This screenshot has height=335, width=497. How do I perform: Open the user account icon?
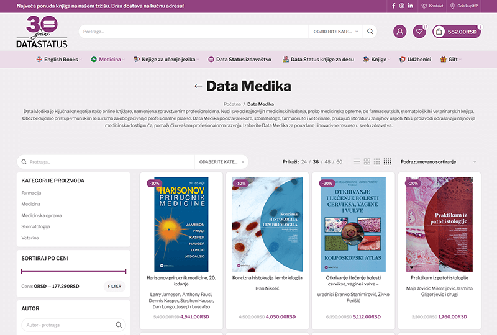tap(399, 32)
